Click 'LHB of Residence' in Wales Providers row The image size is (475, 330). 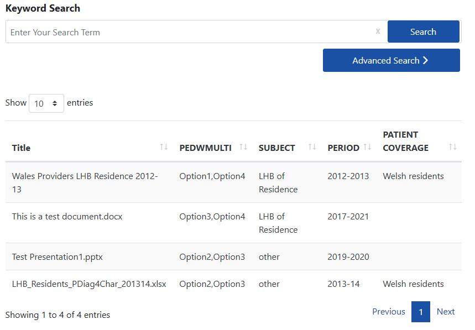tap(278, 182)
